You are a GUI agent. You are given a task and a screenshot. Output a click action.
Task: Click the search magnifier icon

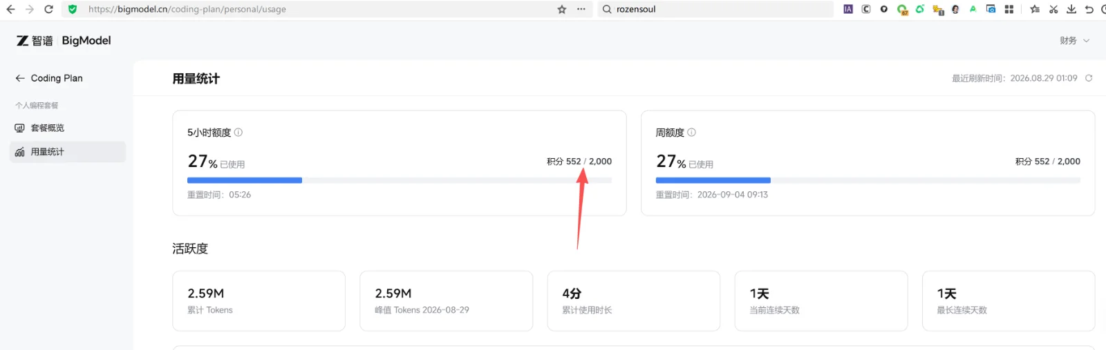607,9
